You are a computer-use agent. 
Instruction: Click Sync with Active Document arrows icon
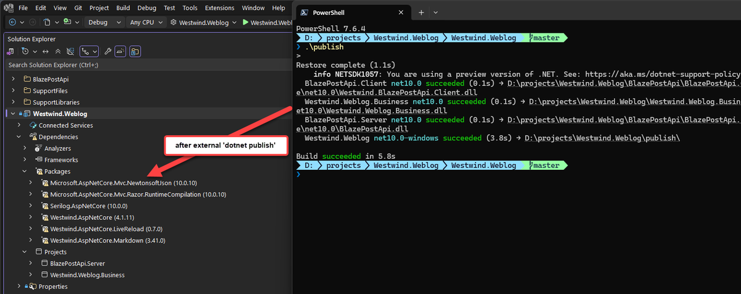[46, 51]
